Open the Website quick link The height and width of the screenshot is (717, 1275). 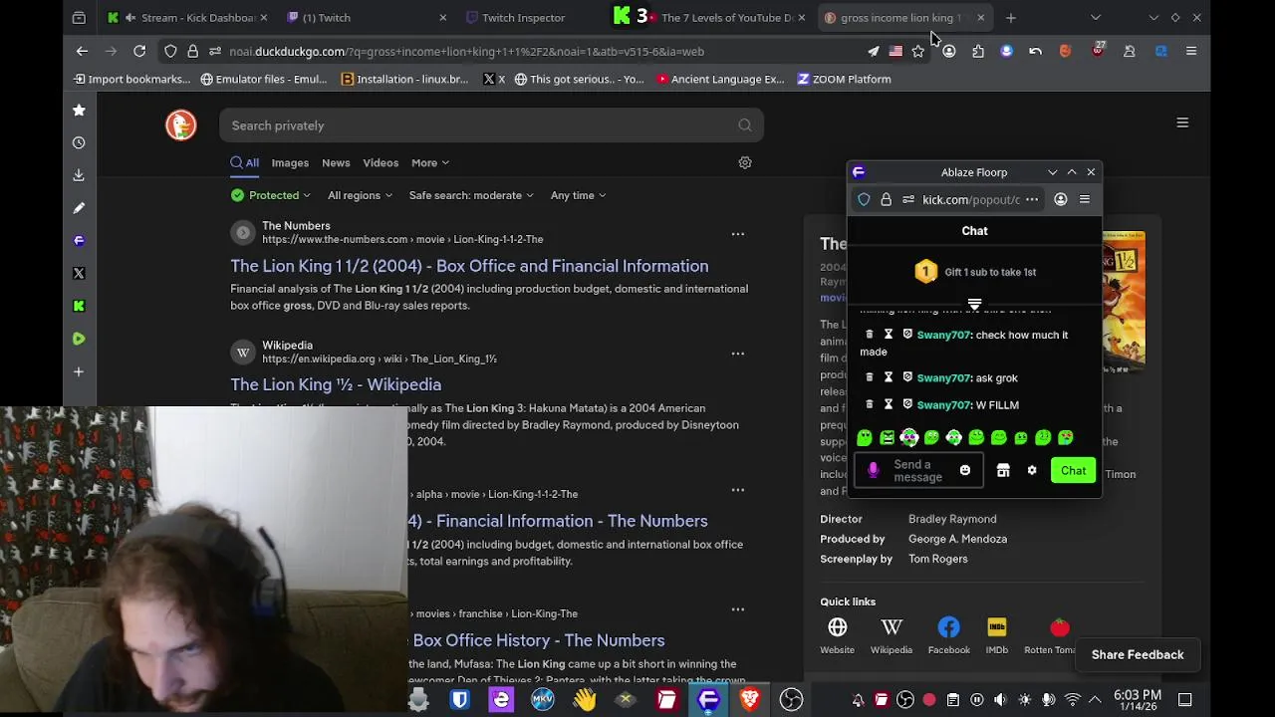[837, 635]
